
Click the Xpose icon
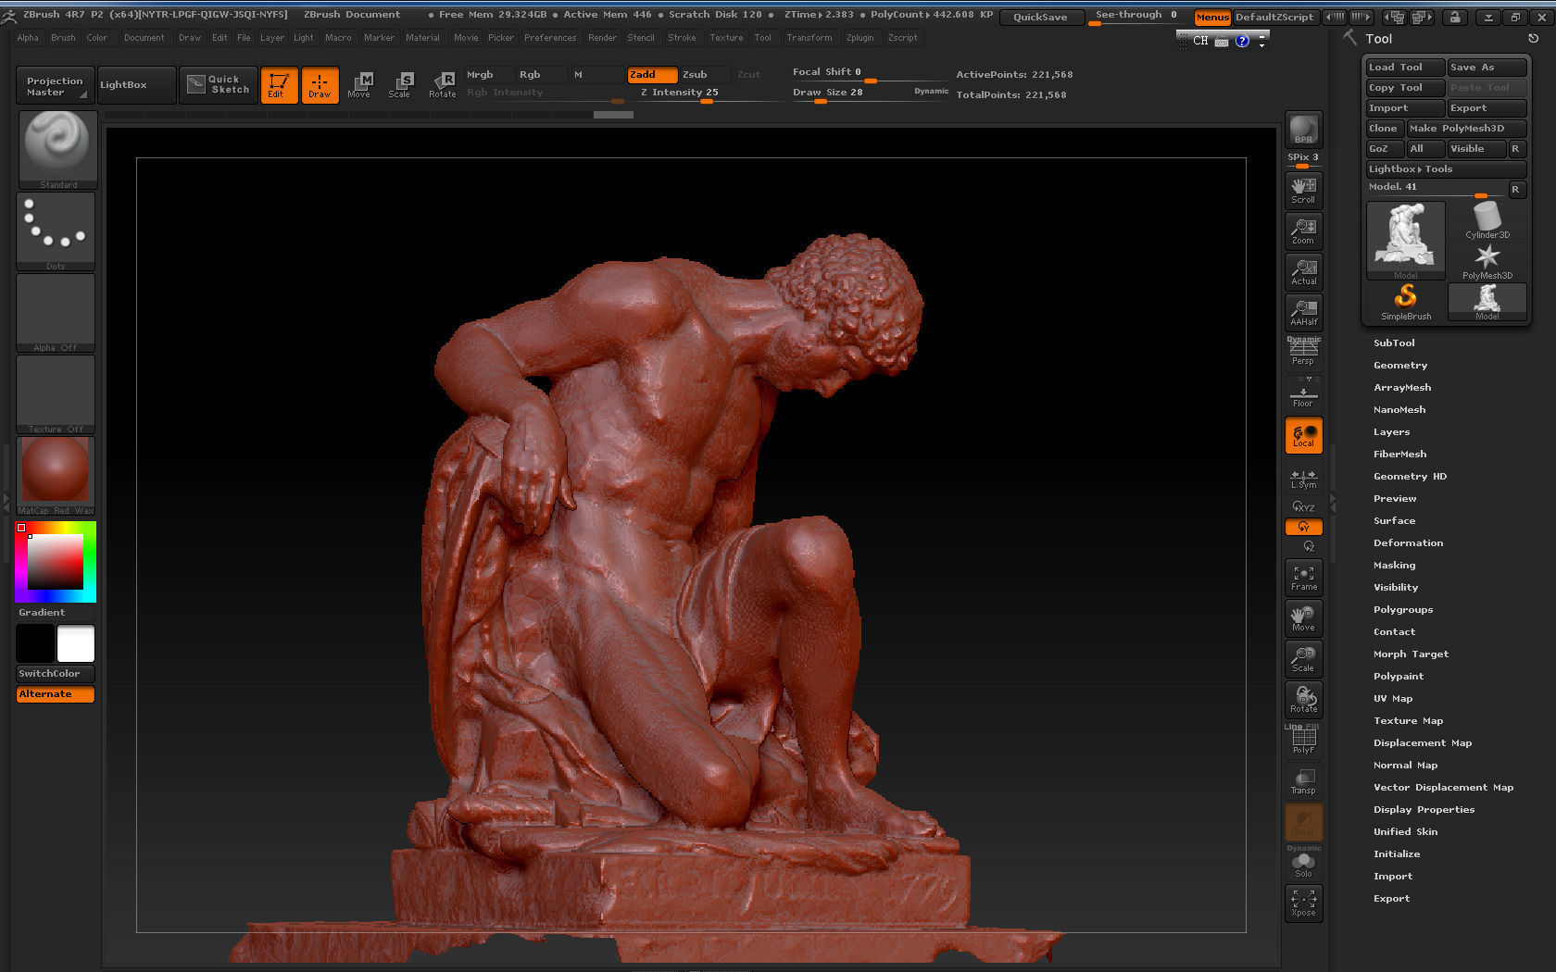click(1303, 903)
